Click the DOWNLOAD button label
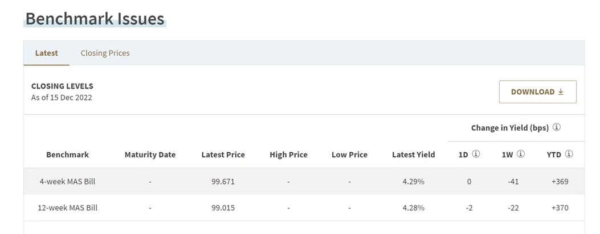 pos(533,92)
